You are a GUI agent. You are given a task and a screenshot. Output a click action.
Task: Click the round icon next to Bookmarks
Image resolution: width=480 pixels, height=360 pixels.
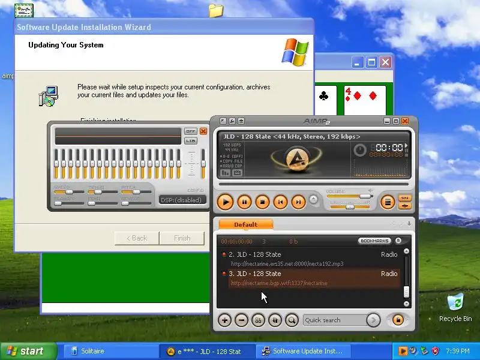398,241
